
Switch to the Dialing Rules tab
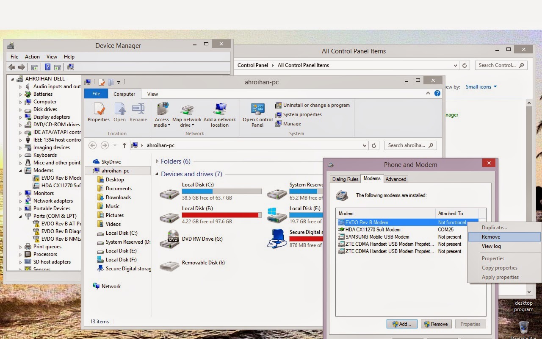[x=345, y=179]
